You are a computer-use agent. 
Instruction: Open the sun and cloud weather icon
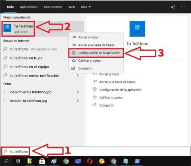tap(102, 161)
